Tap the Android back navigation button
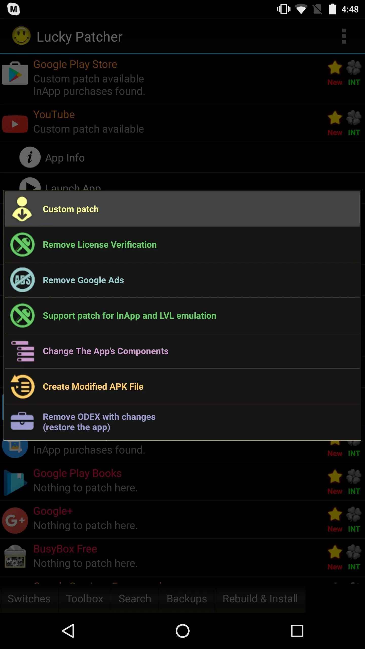The width and height of the screenshot is (365, 649). click(68, 631)
